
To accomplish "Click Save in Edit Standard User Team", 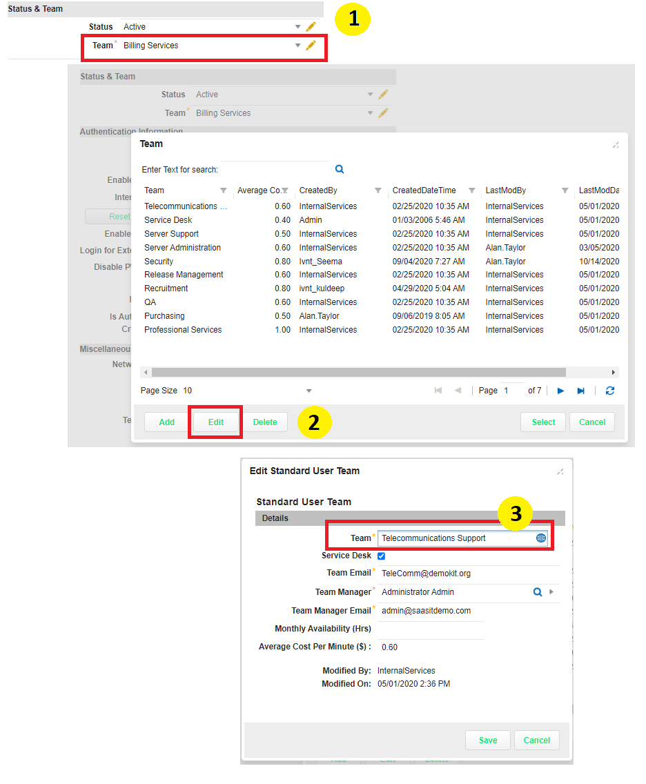I will (x=487, y=740).
